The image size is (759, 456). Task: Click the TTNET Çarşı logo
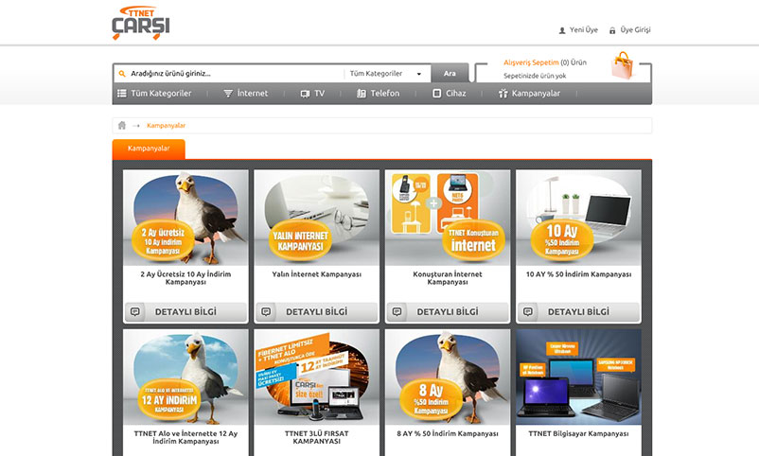[x=141, y=23]
